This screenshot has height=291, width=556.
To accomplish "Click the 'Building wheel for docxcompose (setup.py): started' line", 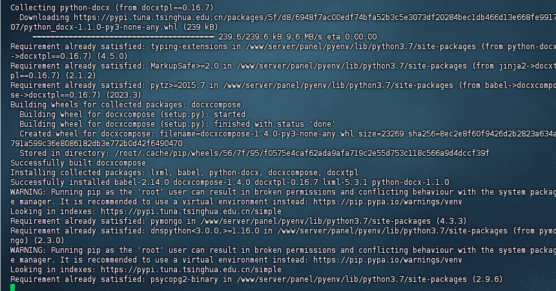I will [x=132, y=114].
